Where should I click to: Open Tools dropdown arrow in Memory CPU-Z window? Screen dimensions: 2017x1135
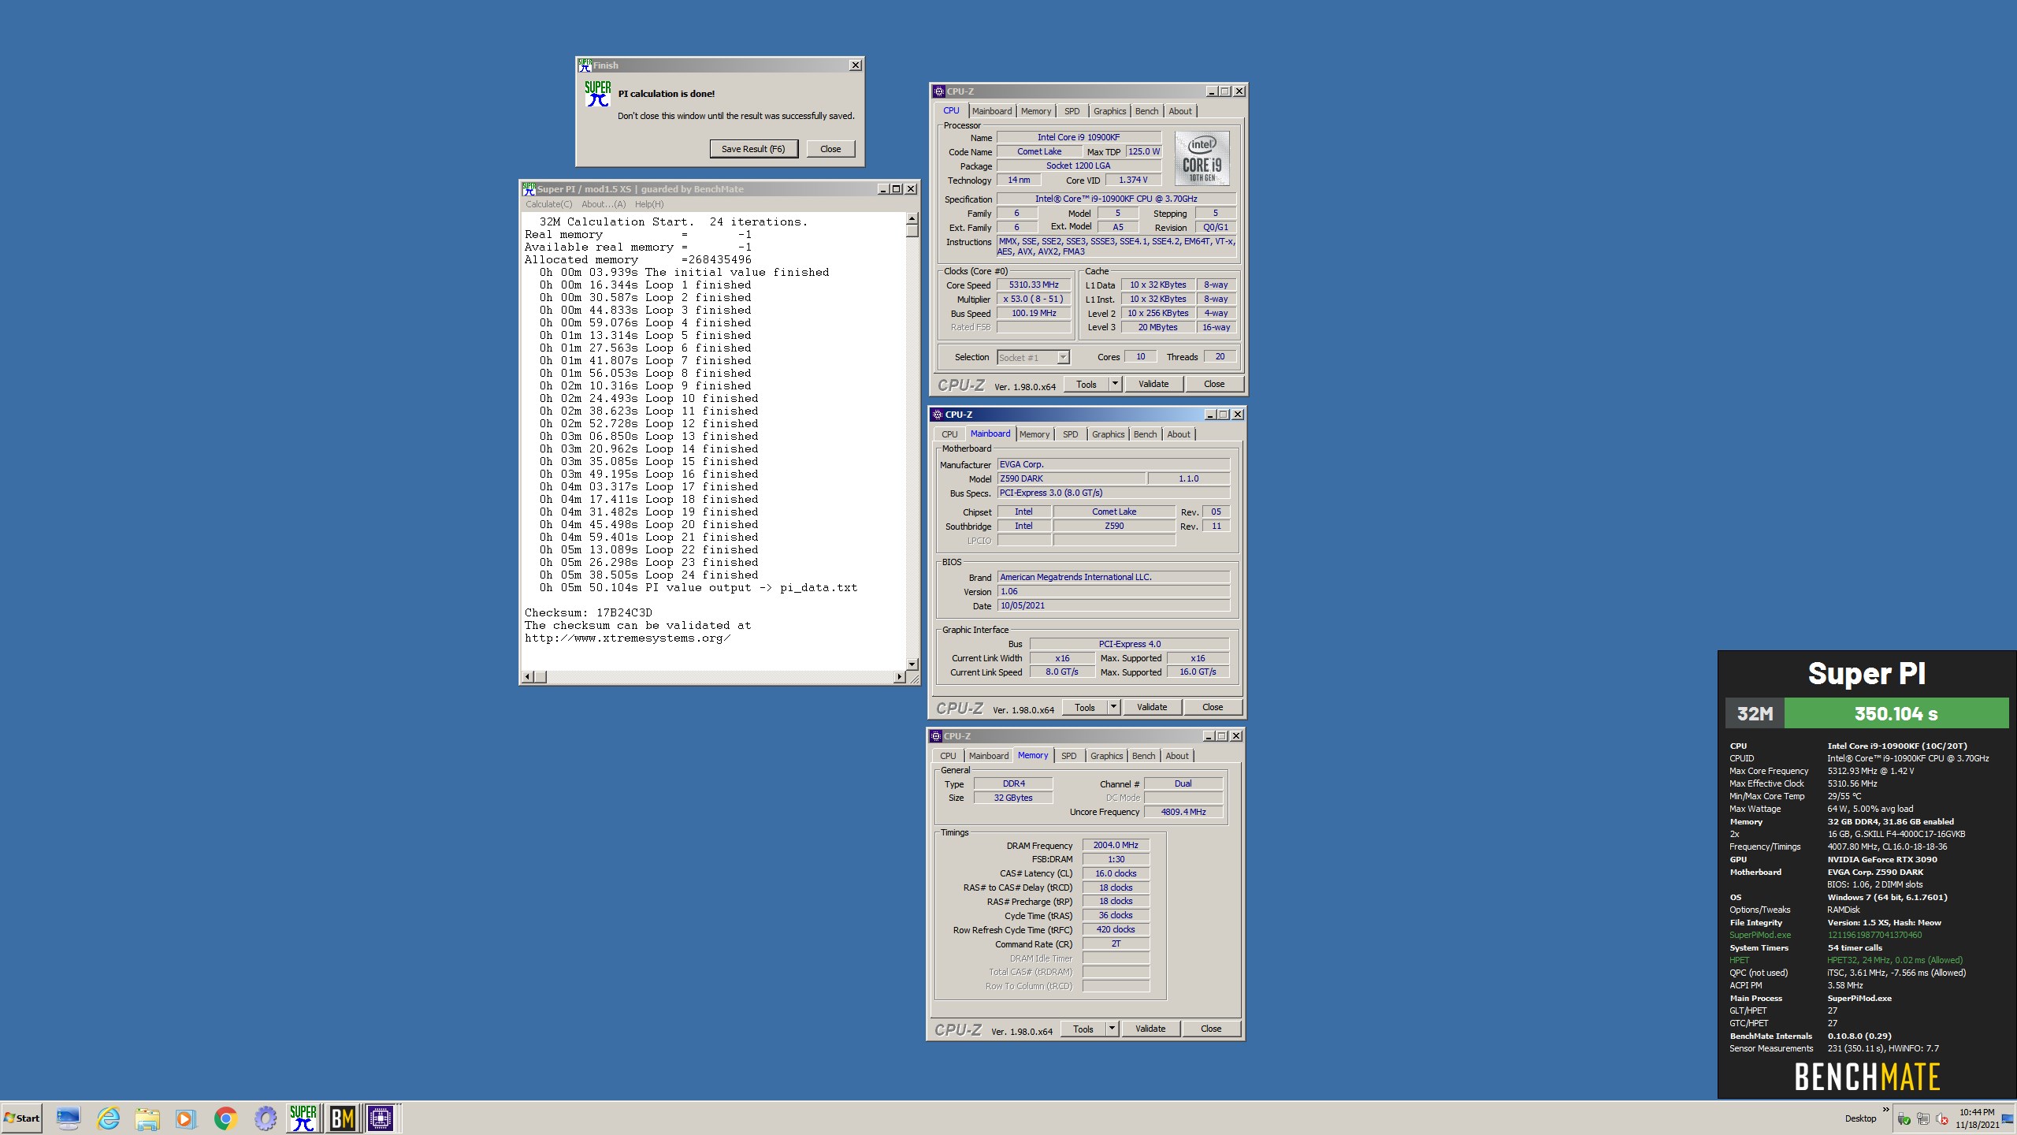tap(1112, 1029)
